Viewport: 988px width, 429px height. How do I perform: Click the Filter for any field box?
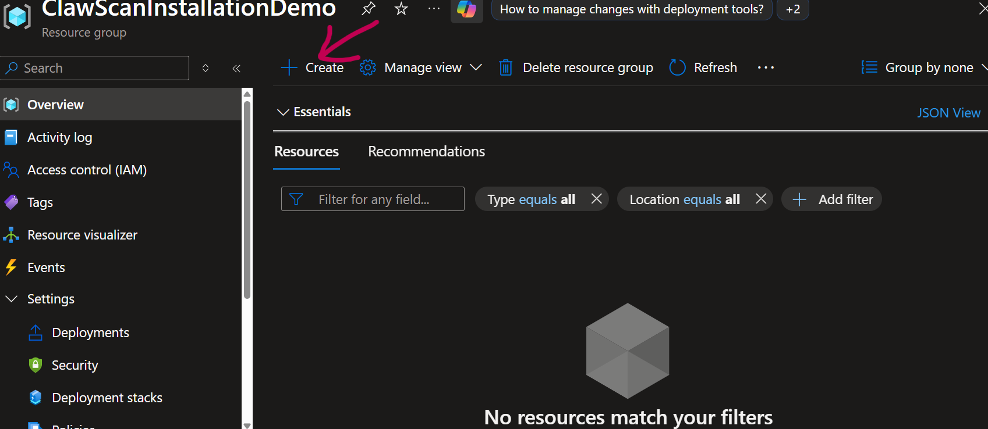click(x=373, y=199)
